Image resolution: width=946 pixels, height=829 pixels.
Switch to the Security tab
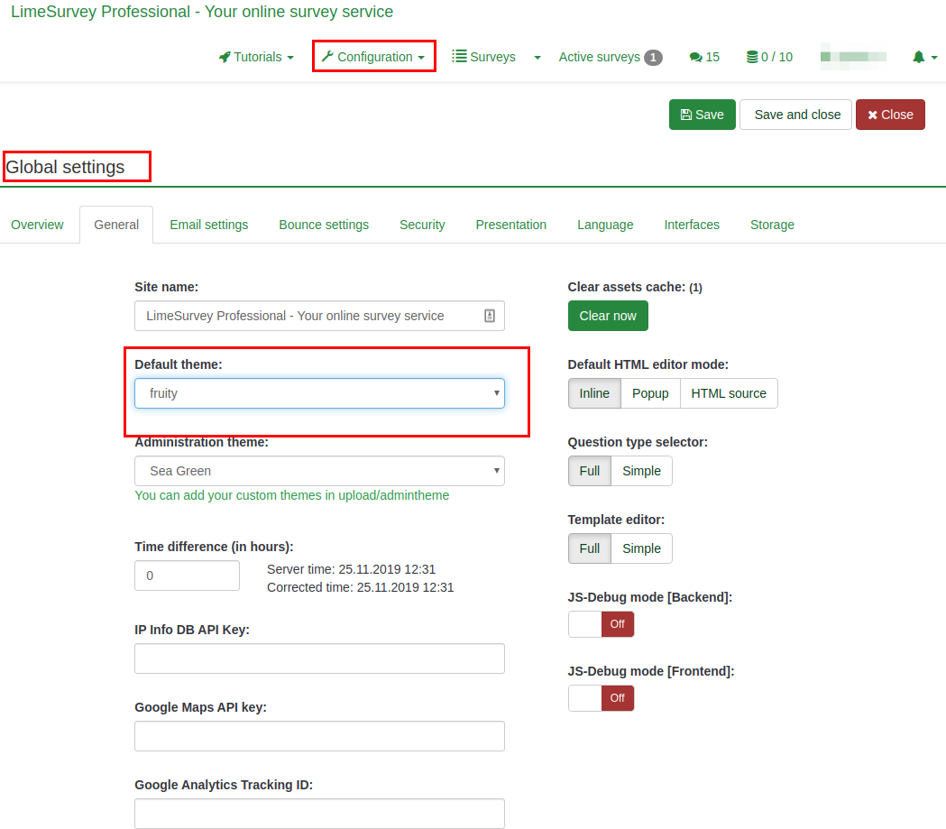[x=422, y=225]
